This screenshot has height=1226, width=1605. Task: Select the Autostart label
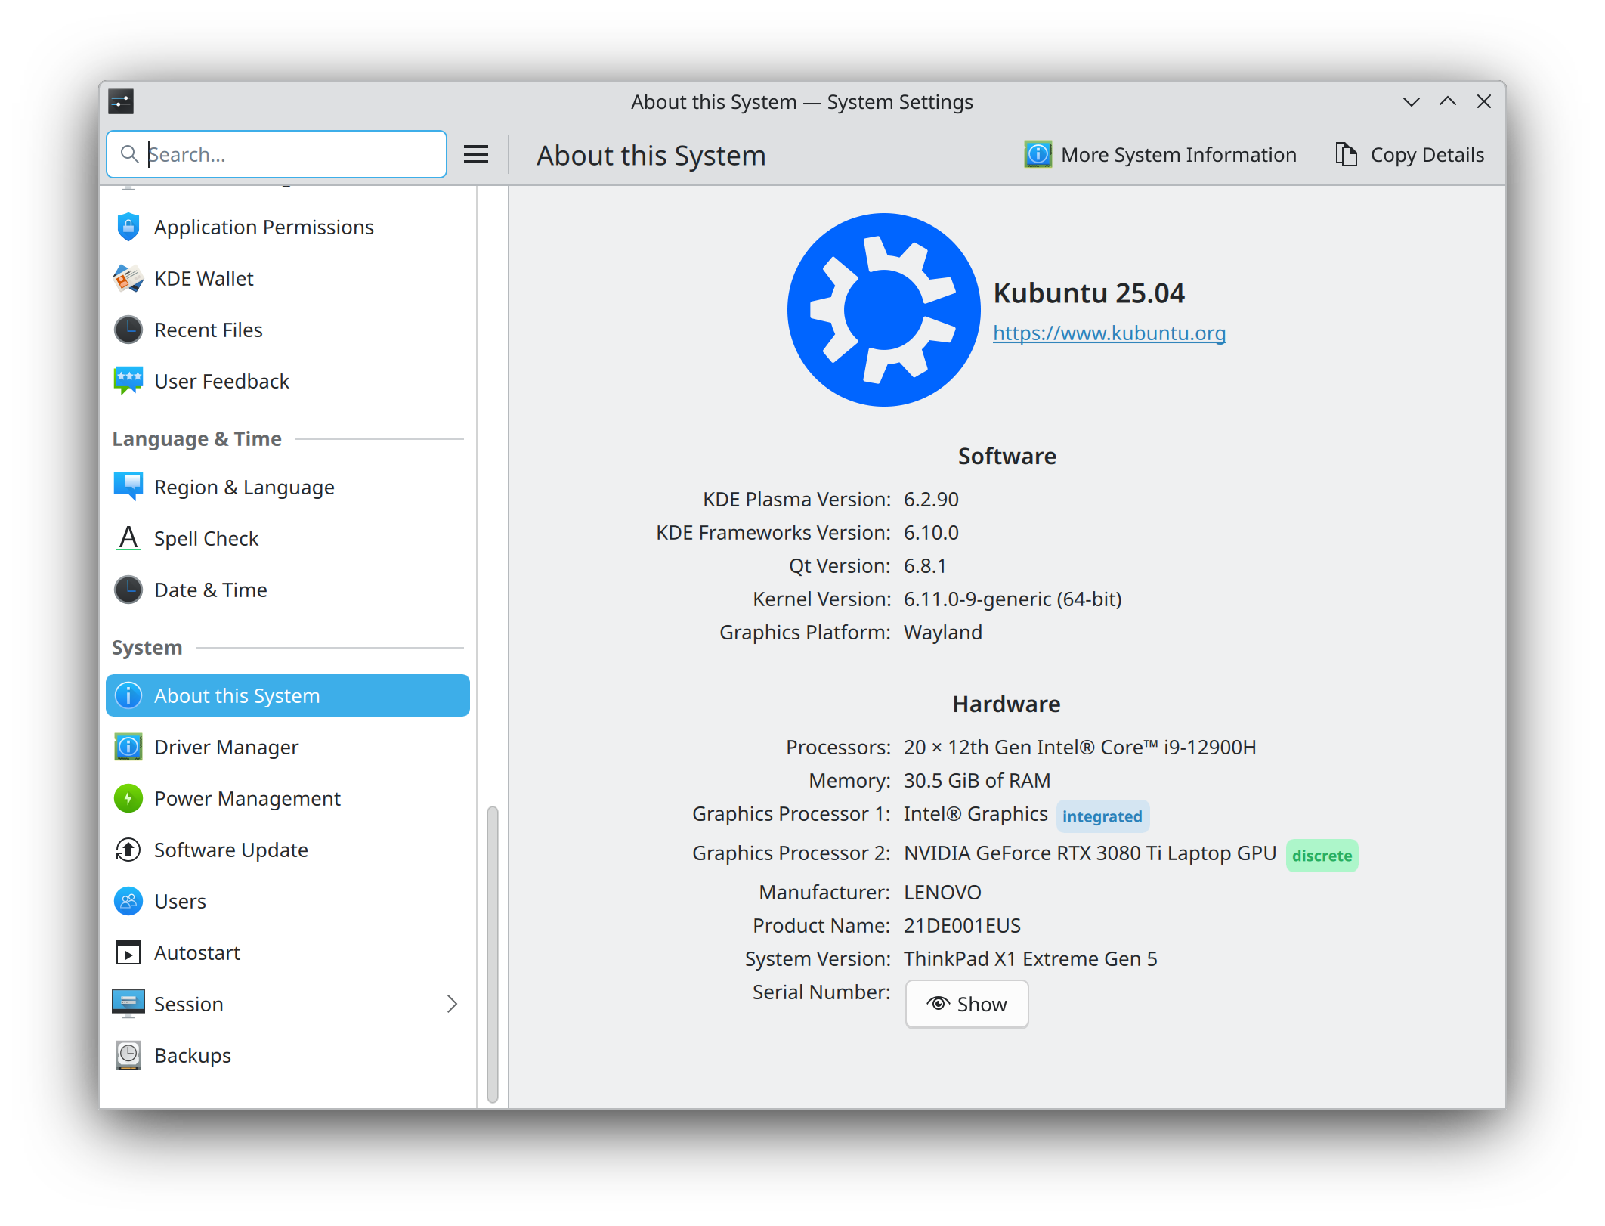[x=197, y=952]
